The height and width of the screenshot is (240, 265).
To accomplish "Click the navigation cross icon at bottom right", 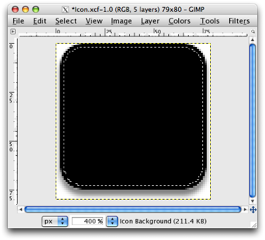I will point(253,210).
